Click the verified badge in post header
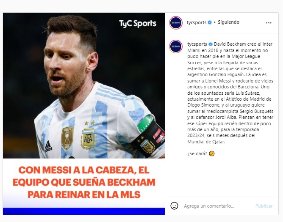Viewport: 283px width, 222px height. (x=210, y=22)
